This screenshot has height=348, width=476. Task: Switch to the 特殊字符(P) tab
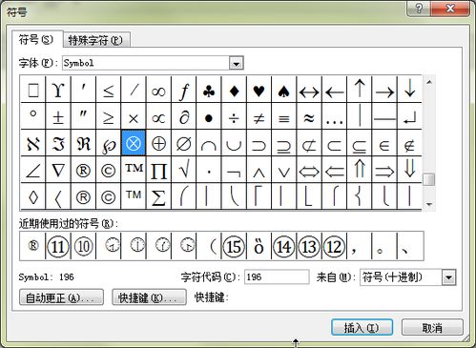point(96,41)
